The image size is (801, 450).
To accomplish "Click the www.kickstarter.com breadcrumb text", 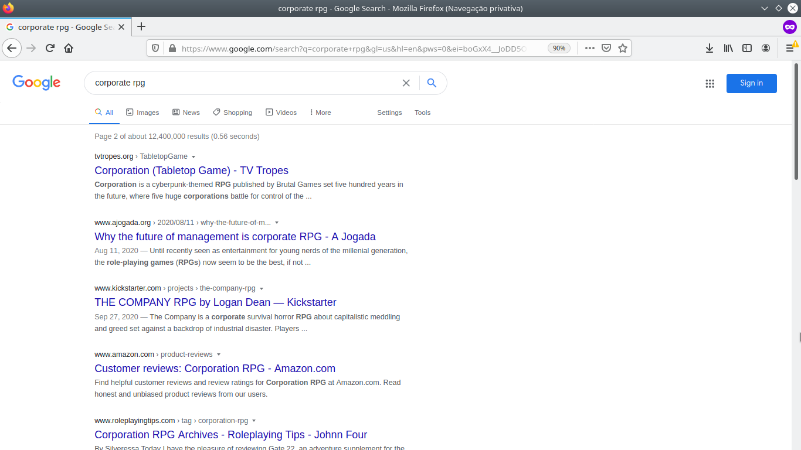I will point(128,288).
